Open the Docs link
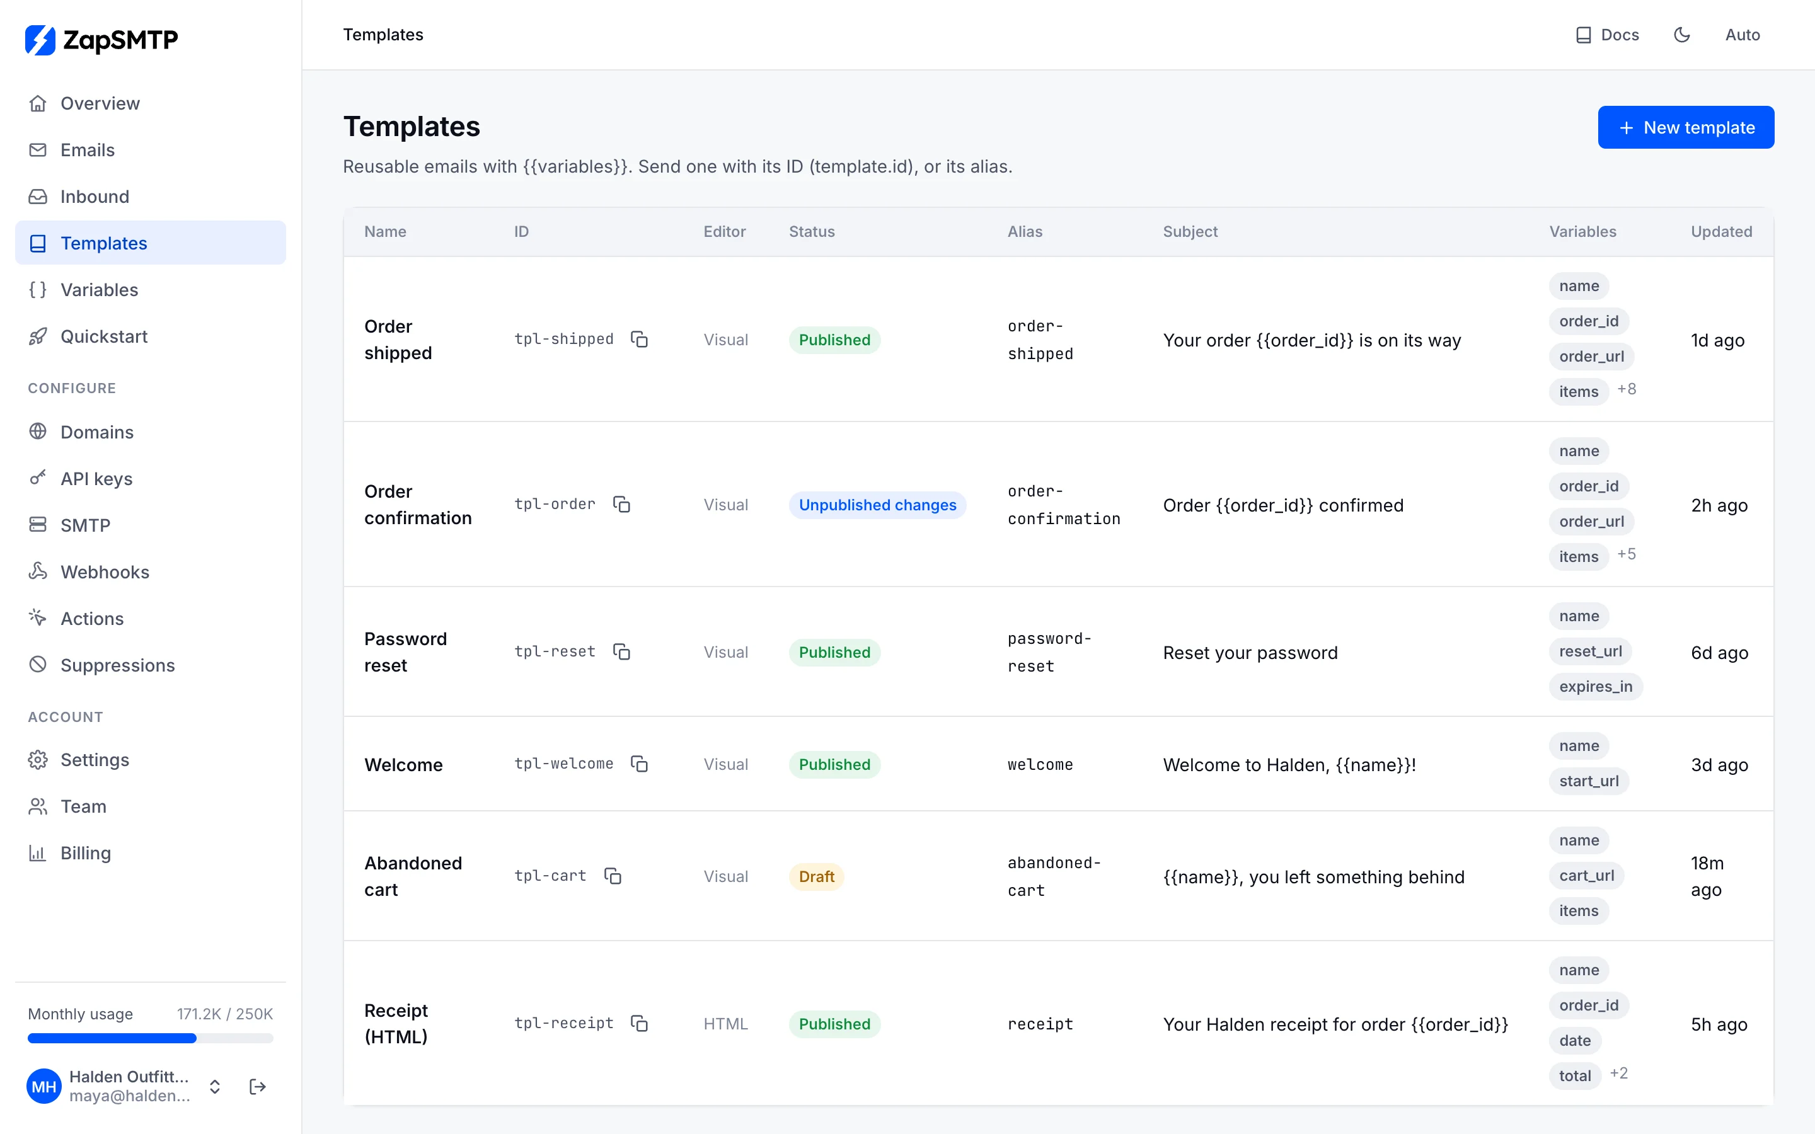 pyautogui.click(x=1606, y=35)
